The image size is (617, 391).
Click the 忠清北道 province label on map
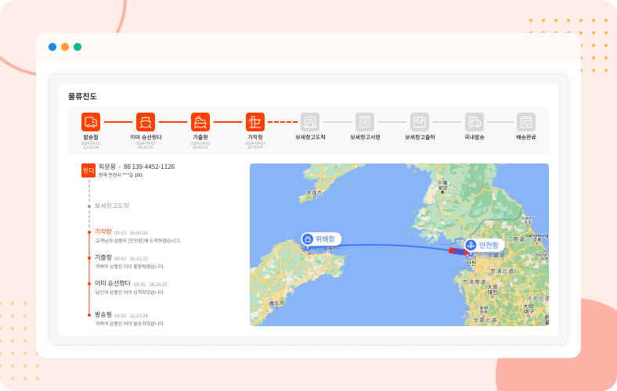point(502,271)
